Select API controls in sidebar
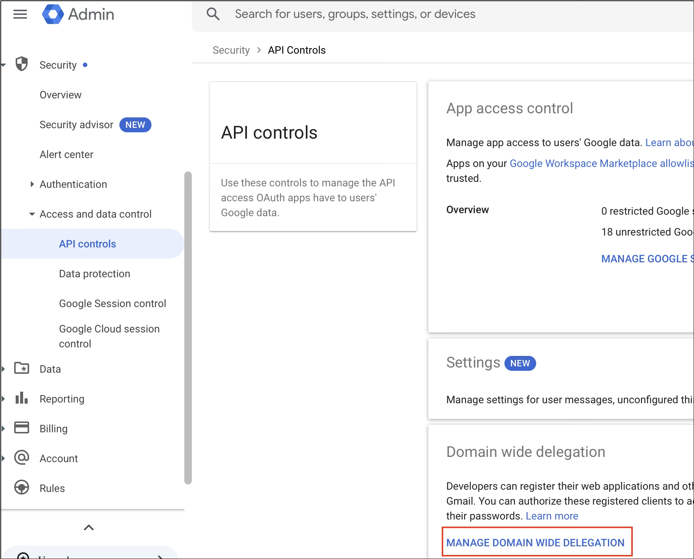This screenshot has height=559, width=694. pyautogui.click(x=93, y=244)
